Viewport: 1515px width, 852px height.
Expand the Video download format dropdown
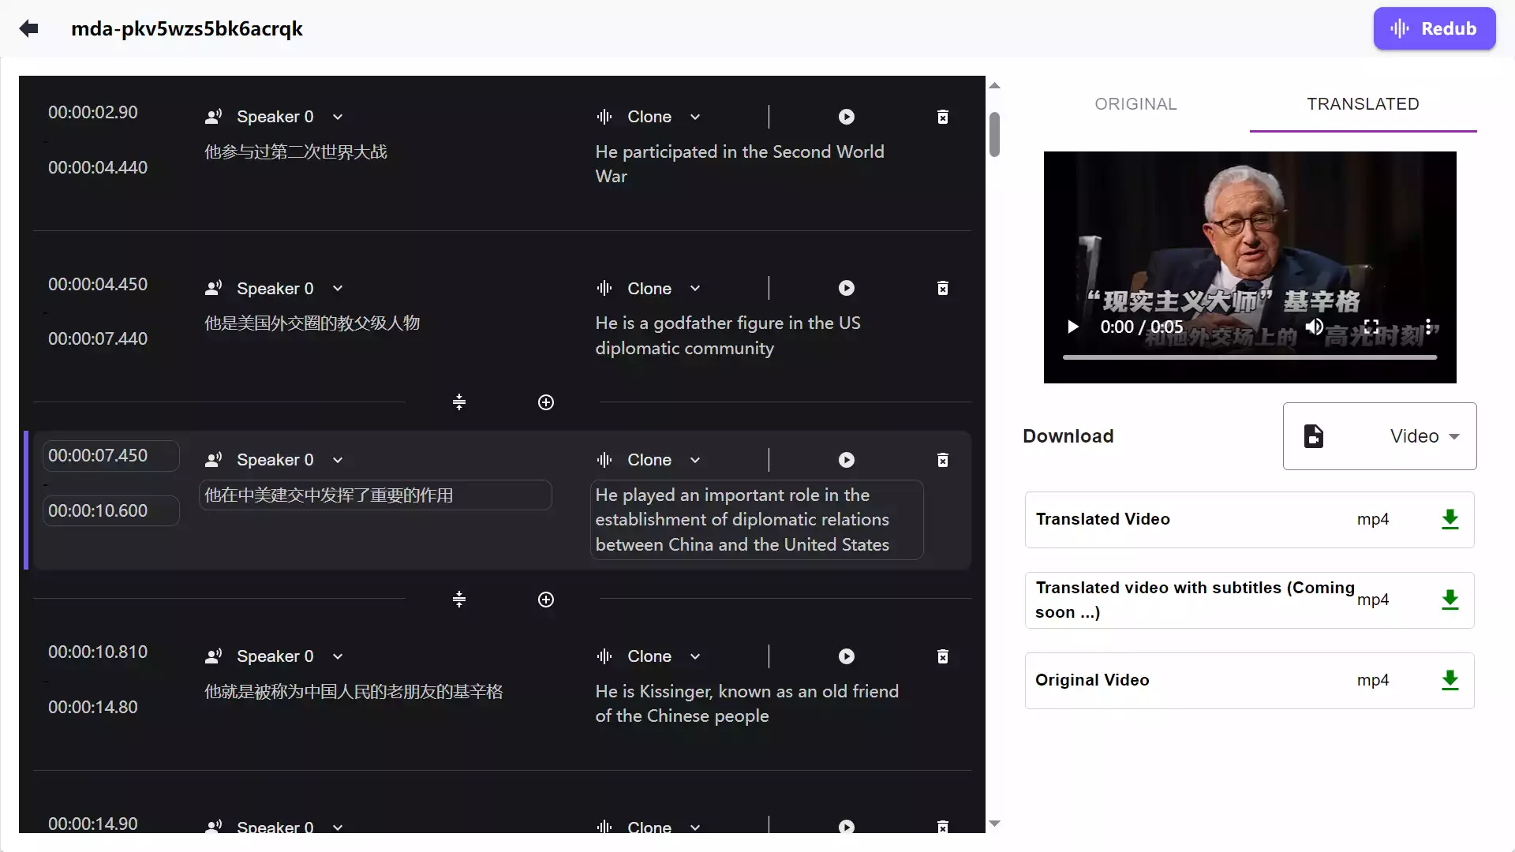click(1454, 436)
